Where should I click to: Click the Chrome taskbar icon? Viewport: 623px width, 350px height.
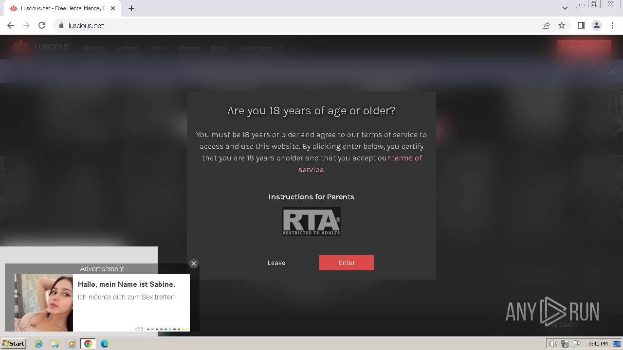(x=88, y=344)
